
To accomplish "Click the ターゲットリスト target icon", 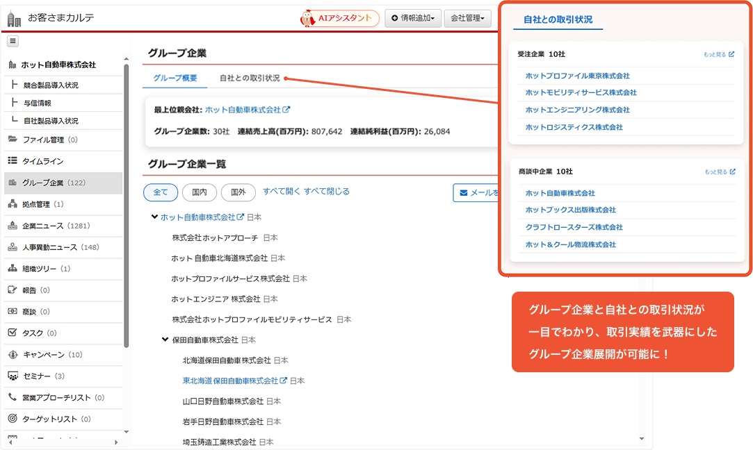I will point(13,419).
